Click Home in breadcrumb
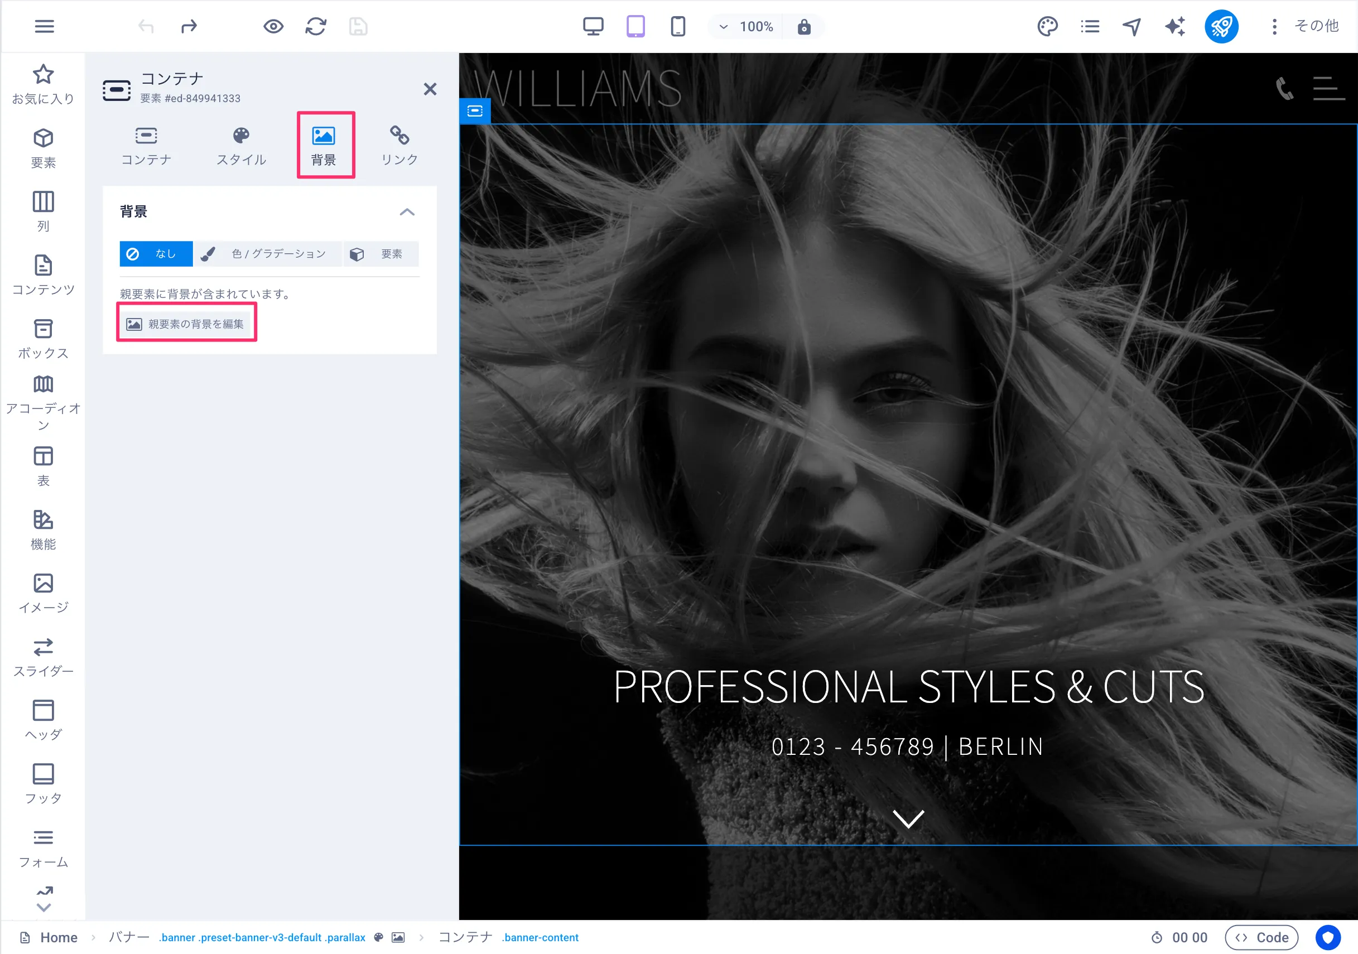Viewport: 1358px width, 954px height. [x=59, y=937]
